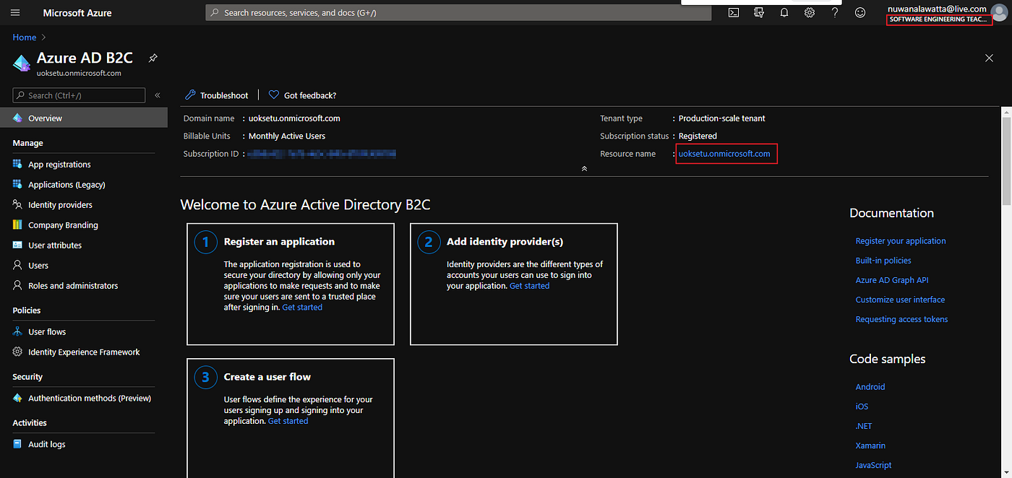This screenshot has height=478, width=1012.
Task: Open Identity providers
Action: pyautogui.click(x=60, y=205)
